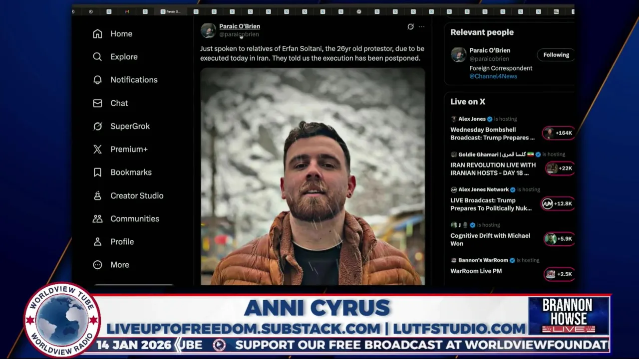Click the Premium+ X logo icon
This screenshot has width=639, height=359.
[97, 149]
